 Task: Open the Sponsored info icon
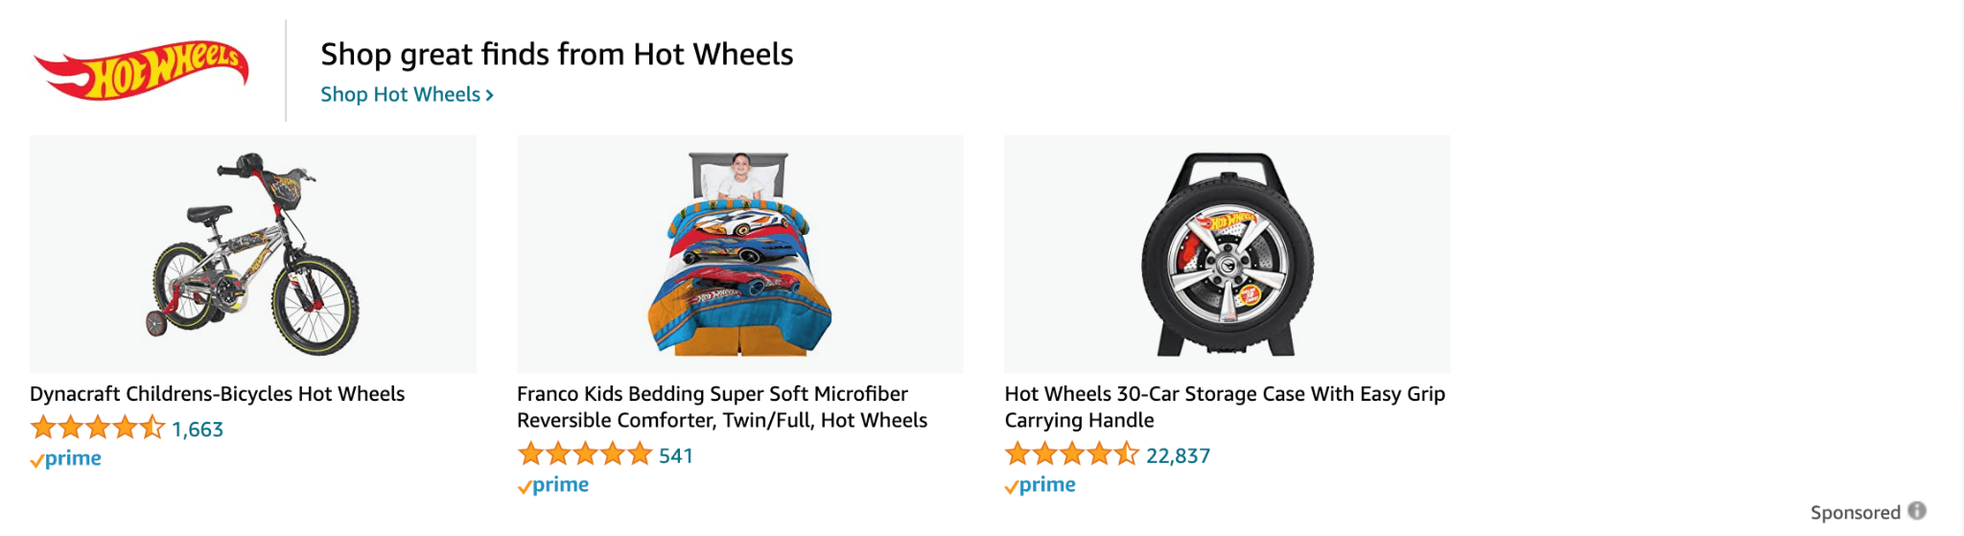1917,511
